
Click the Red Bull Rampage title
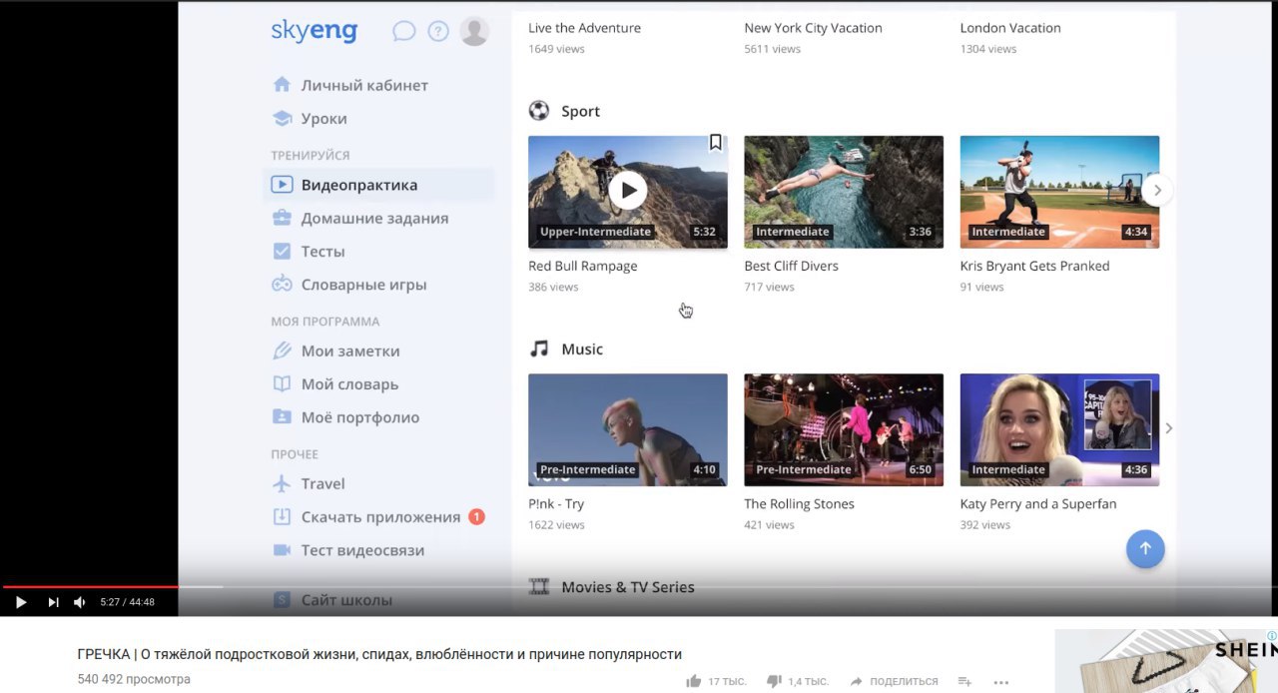(x=582, y=266)
